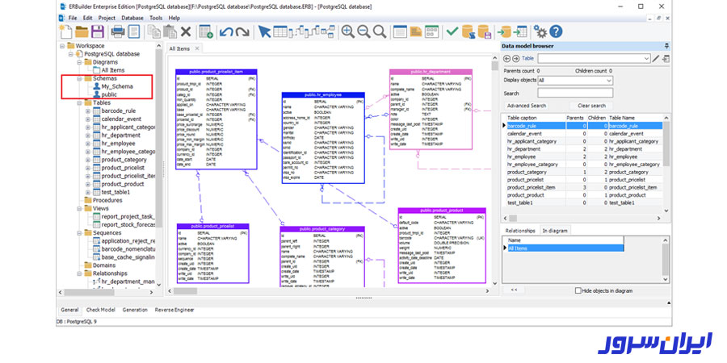Open the Table combo box dropdown
The width and height of the screenshot is (727, 363).
click(x=647, y=59)
